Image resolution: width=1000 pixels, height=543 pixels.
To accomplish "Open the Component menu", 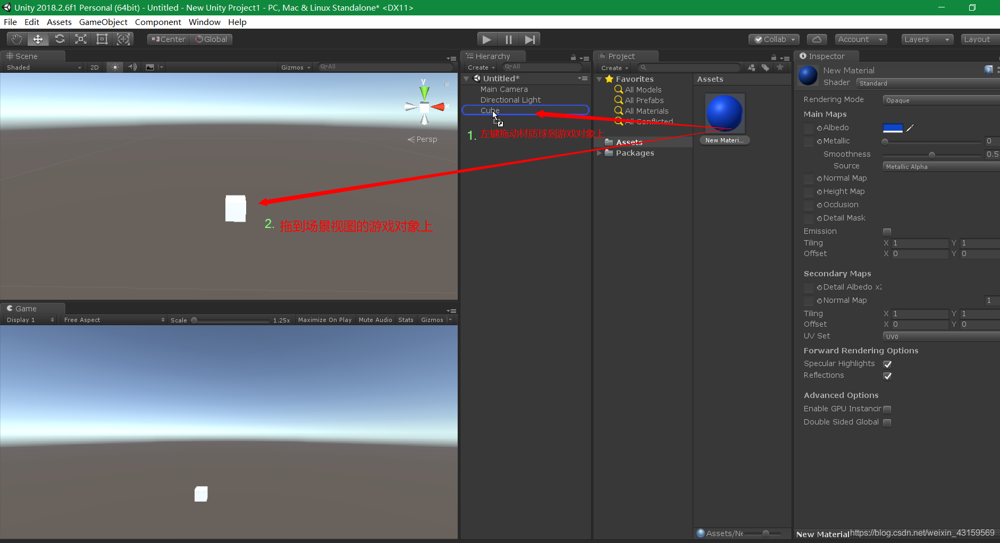I will (158, 22).
